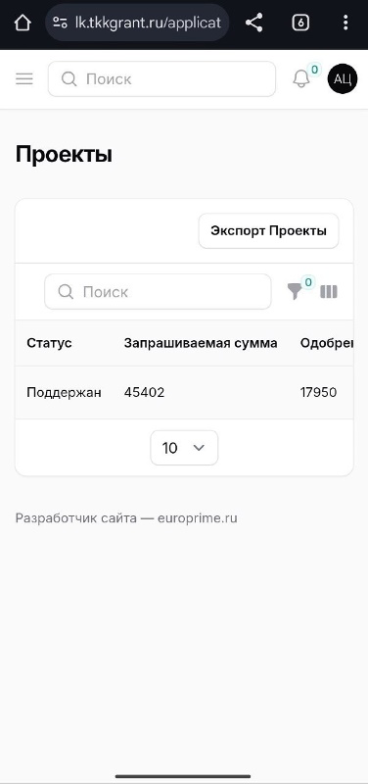Click the Экспорт Проекты button
Image resolution: width=368 pixels, height=784 pixels.
[268, 231]
